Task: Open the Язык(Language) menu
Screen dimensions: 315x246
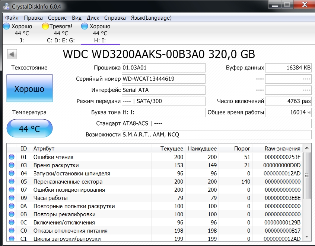Action: 151,18
